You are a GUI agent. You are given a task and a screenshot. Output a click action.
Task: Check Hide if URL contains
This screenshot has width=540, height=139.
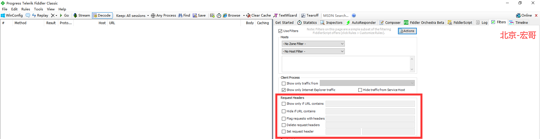283,111
